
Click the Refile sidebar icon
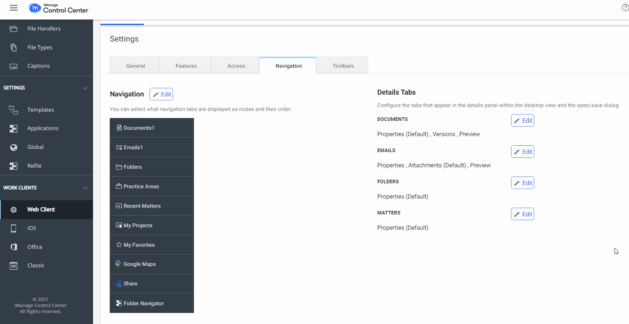tap(13, 166)
